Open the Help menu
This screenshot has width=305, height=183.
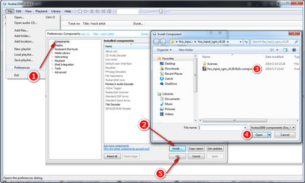pos(68,11)
